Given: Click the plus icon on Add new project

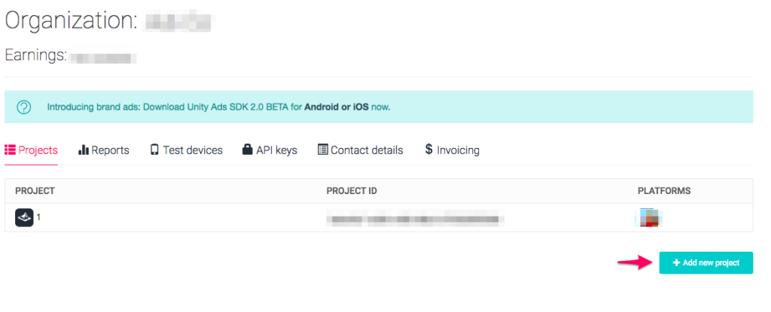Looking at the screenshot, I should (x=676, y=263).
